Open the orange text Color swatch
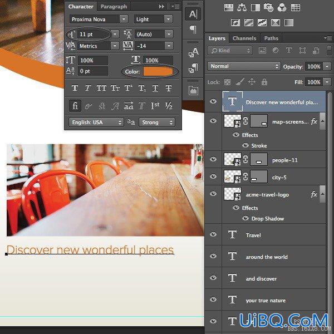334x334 pixels. point(158,72)
